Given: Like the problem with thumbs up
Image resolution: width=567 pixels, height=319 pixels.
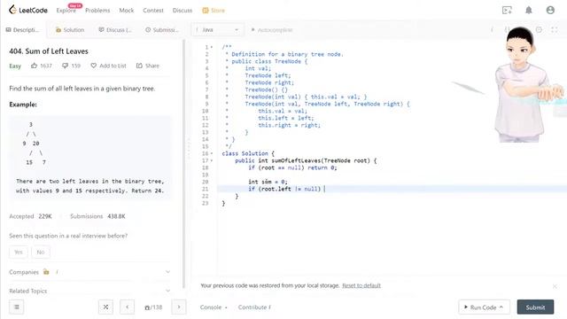Looking at the screenshot, I should tap(34, 66).
